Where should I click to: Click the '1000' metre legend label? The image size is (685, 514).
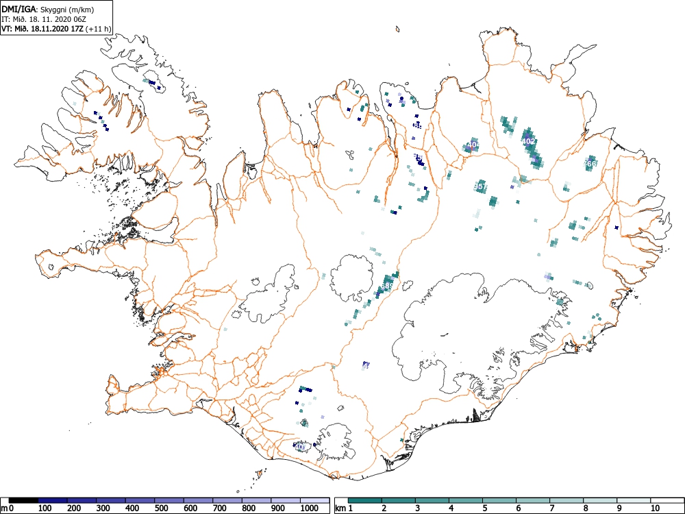[309, 509]
